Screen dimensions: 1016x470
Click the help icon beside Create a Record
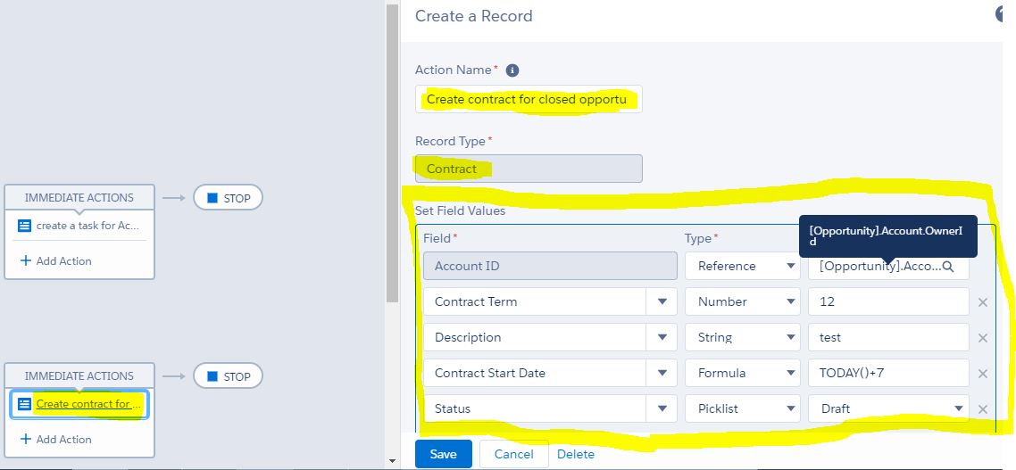point(1004,15)
